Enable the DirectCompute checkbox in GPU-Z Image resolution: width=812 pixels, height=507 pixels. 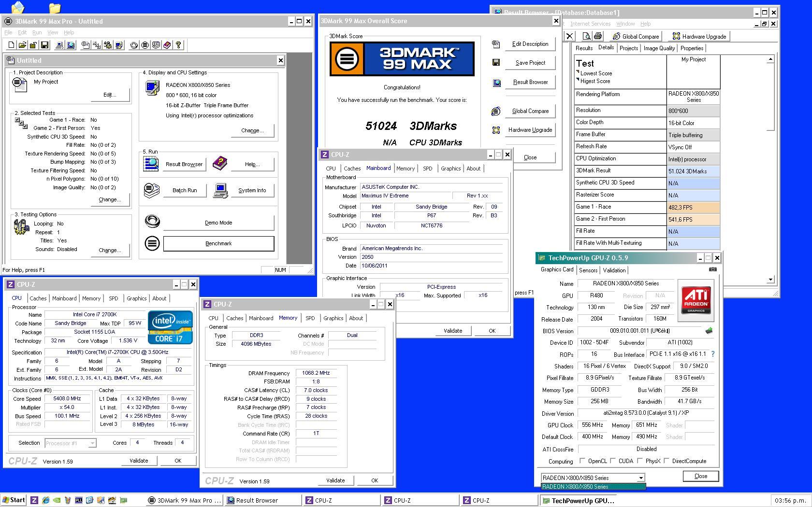[667, 461]
